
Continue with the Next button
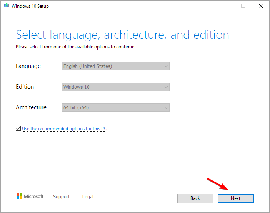(x=235, y=198)
